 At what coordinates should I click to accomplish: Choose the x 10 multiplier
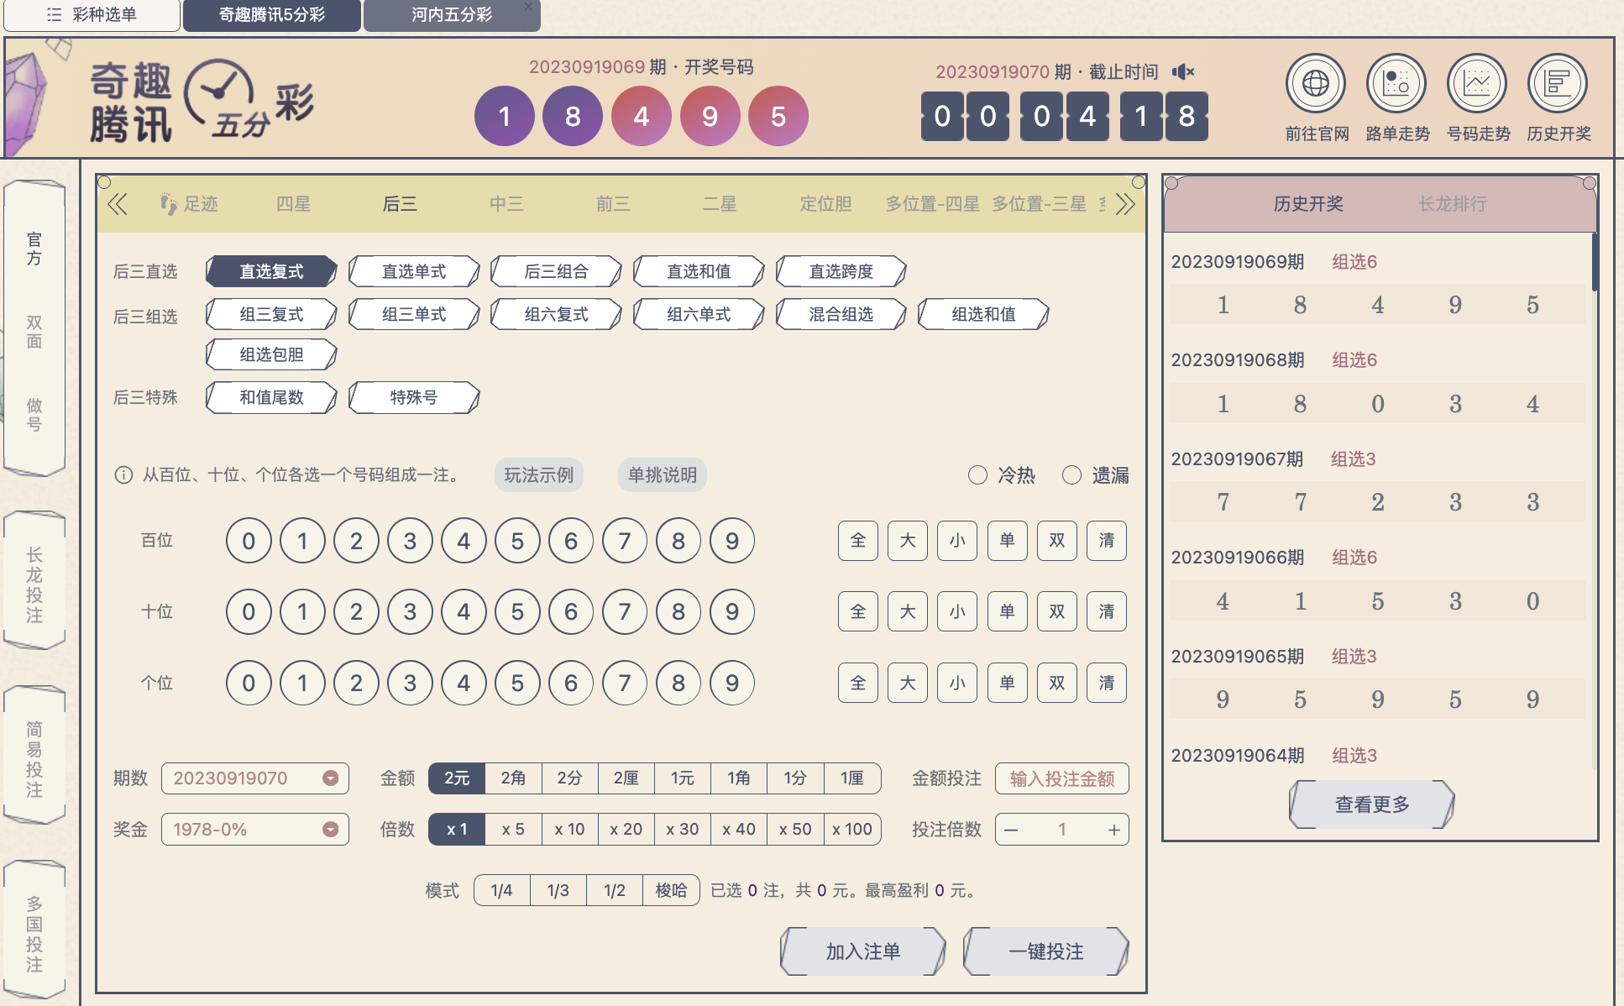(x=569, y=830)
